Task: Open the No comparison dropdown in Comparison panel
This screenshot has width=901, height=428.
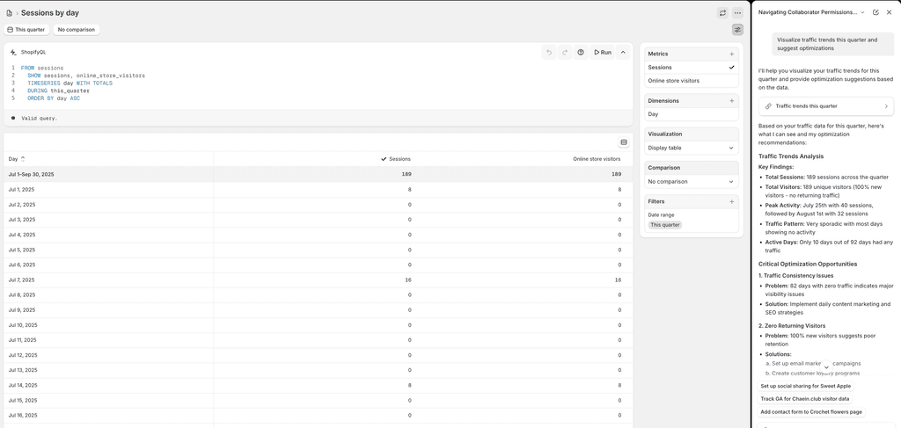Action: (x=692, y=182)
